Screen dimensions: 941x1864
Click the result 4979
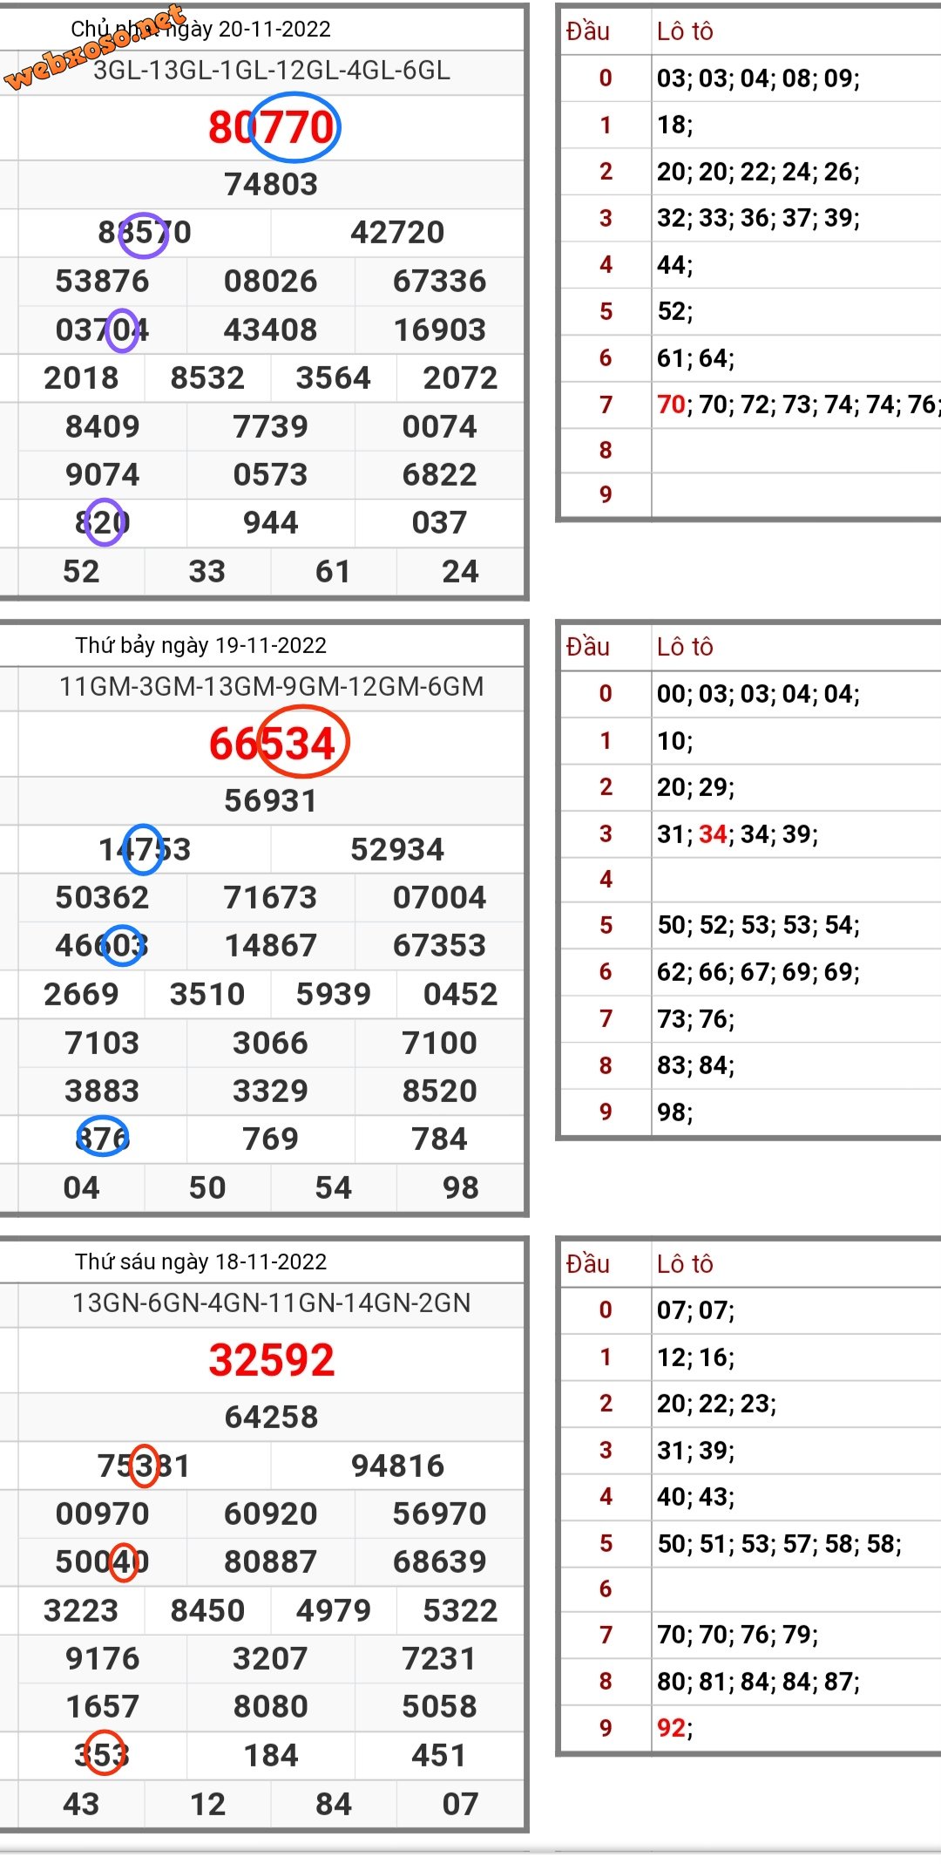334,1610
